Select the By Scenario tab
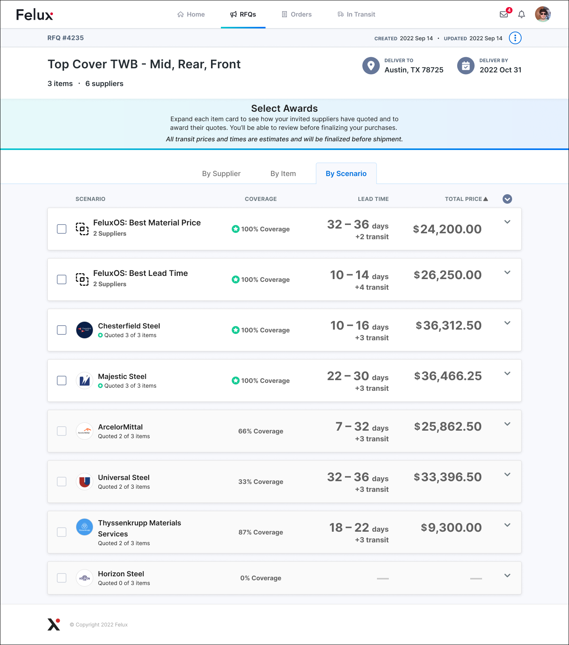Screen dimensions: 569x645 tap(346, 174)
